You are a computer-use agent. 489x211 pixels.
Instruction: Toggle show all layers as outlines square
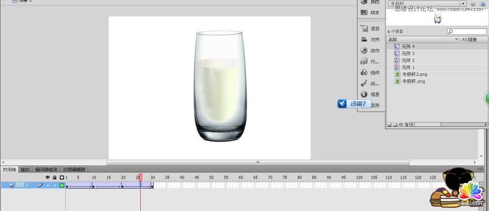[x=62, y=177]
